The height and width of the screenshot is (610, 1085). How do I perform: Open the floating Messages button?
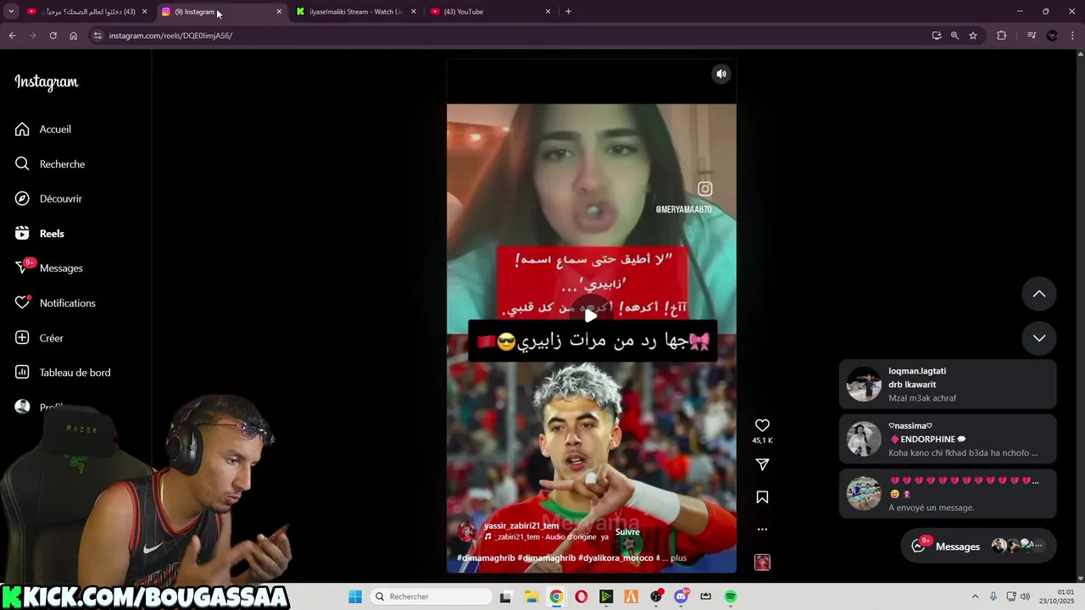tap(978, 546)
